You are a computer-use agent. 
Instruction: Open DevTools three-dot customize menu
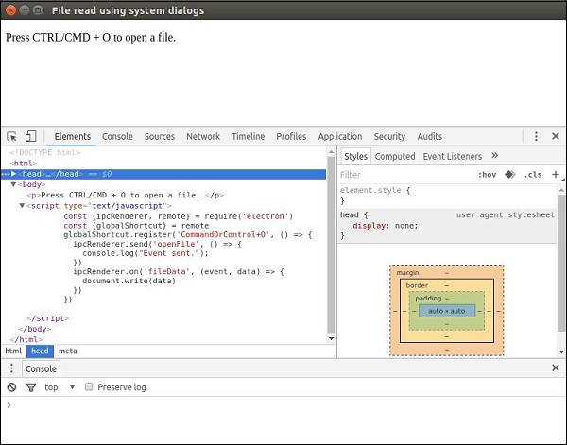[536, 137]
